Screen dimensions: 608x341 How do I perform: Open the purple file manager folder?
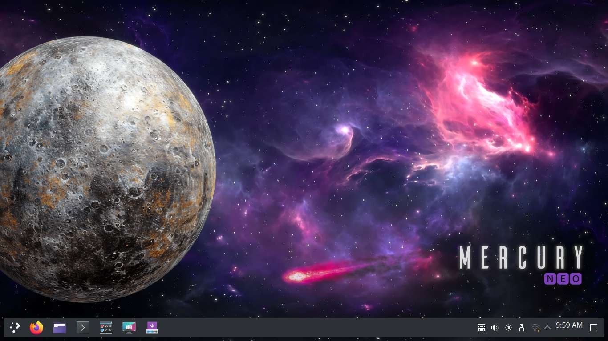60,328
